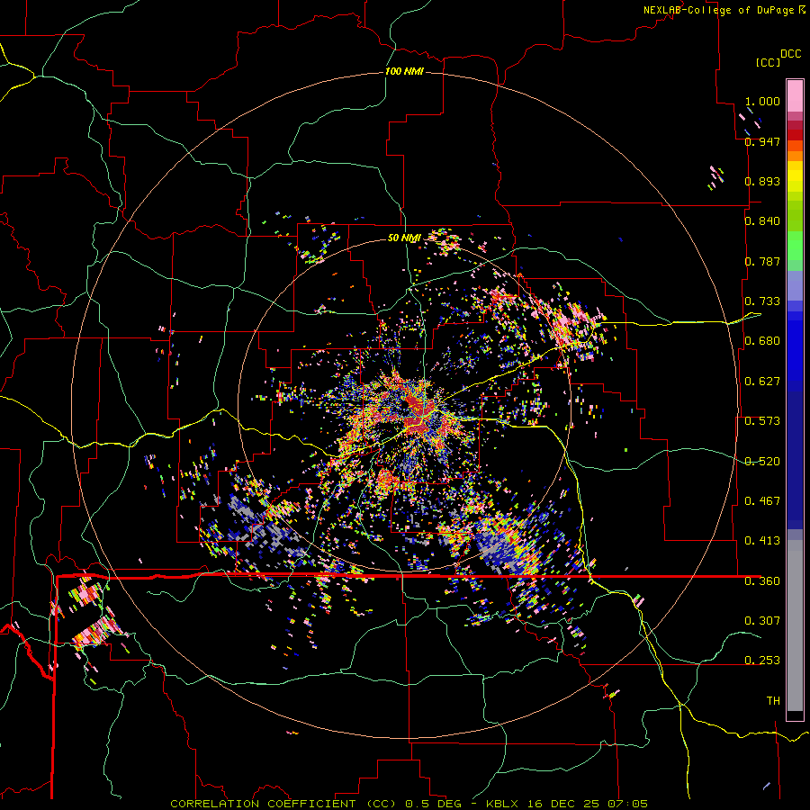
Task: Click the 07:05 timestamp
Action: [627, 804]
